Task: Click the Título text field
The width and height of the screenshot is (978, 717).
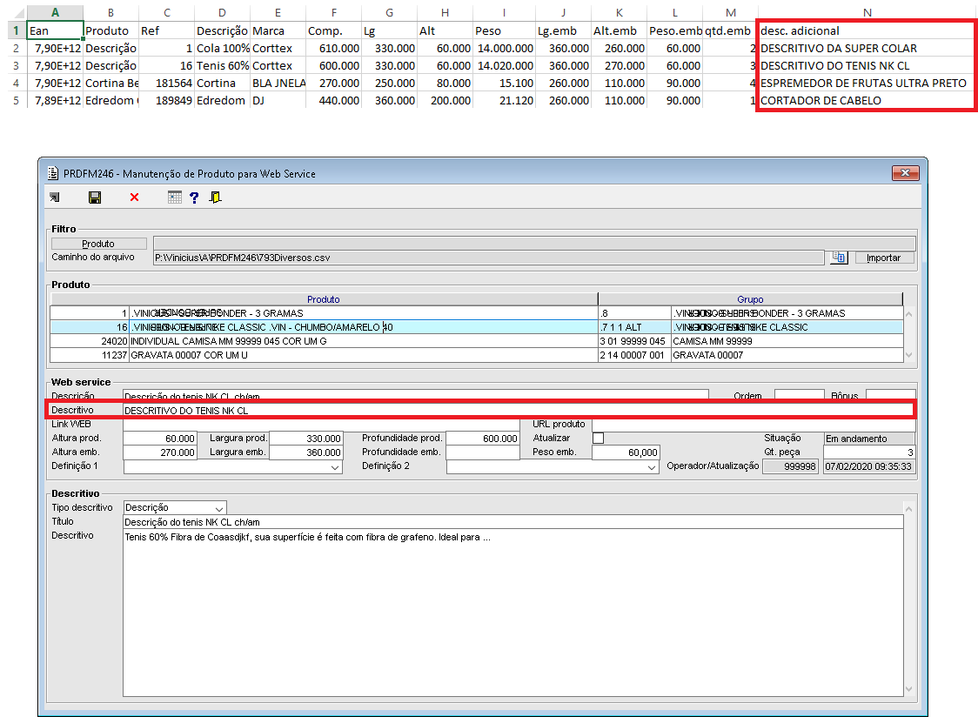Action: tap(512, 521)
